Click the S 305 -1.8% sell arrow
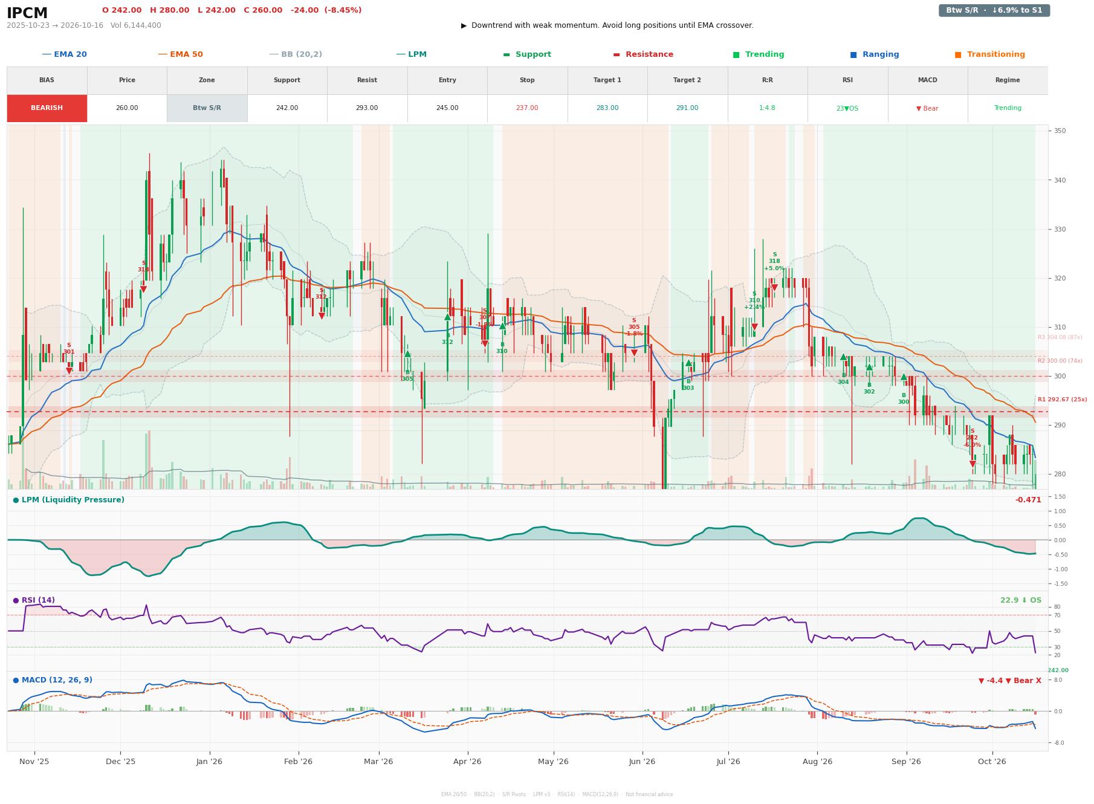Viewport: 1094px width, 804px height. 634,353
